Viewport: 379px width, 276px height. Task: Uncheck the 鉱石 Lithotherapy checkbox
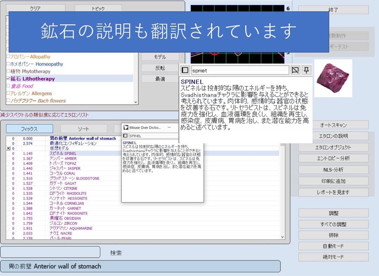[8, 78]
